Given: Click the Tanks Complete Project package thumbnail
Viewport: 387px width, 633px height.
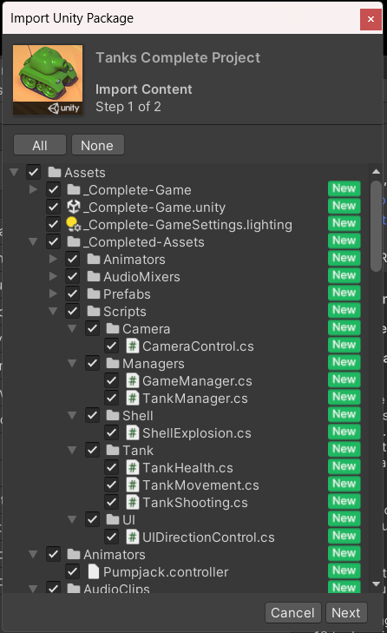Looking at the screenshot, I should tap(48, 80).
